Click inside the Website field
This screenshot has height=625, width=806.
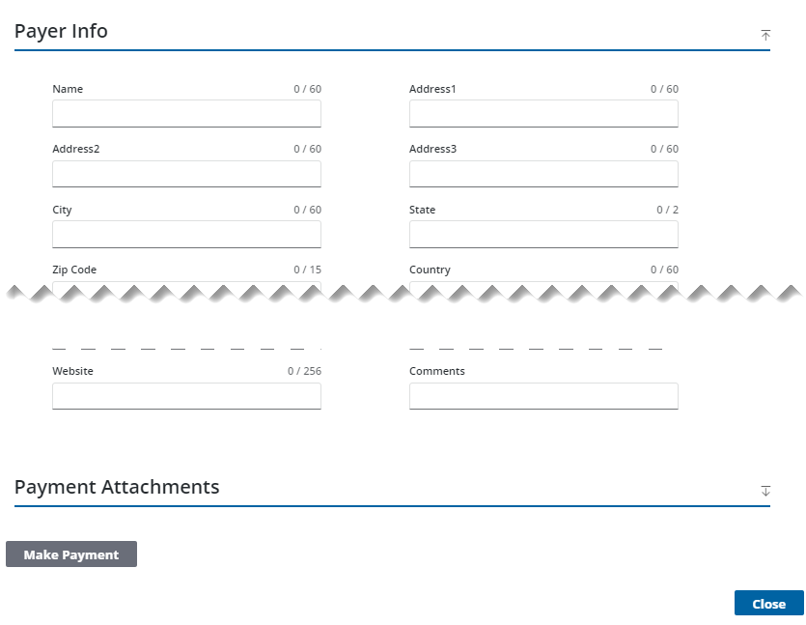pos(186,396)
